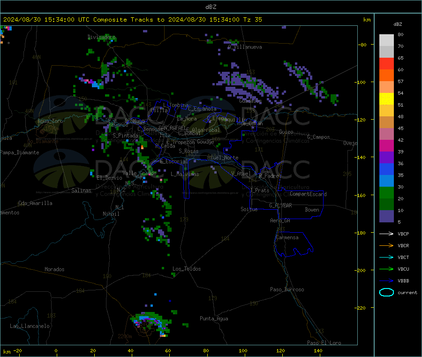Click the J_Prats map label

(260, 190)
